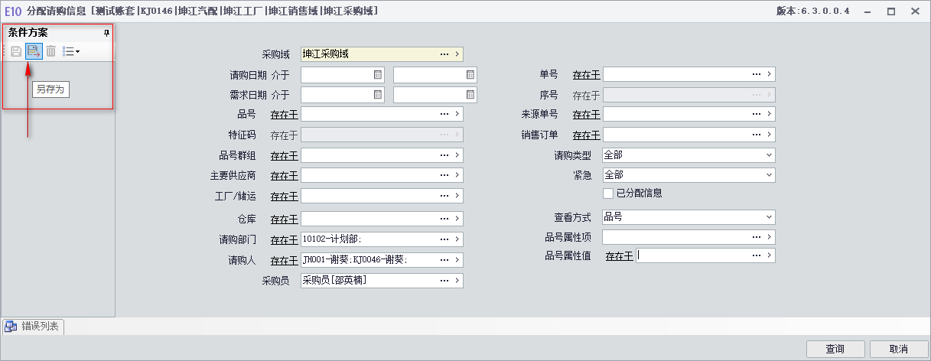
Task: Open calendar for 需求日期 end date
Action: click(x=470, y=95)
